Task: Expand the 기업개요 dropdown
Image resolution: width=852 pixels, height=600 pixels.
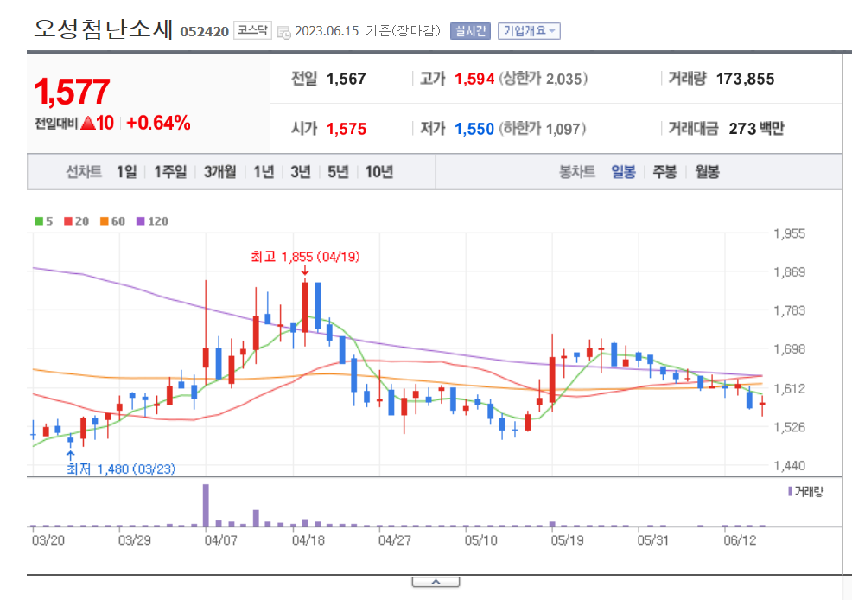Action: [x=529, y=31]
